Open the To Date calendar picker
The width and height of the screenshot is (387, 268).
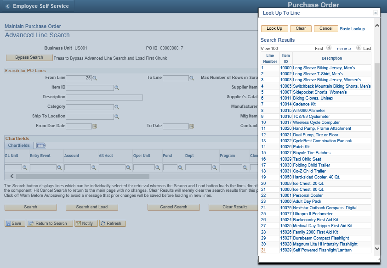point(192,125)
